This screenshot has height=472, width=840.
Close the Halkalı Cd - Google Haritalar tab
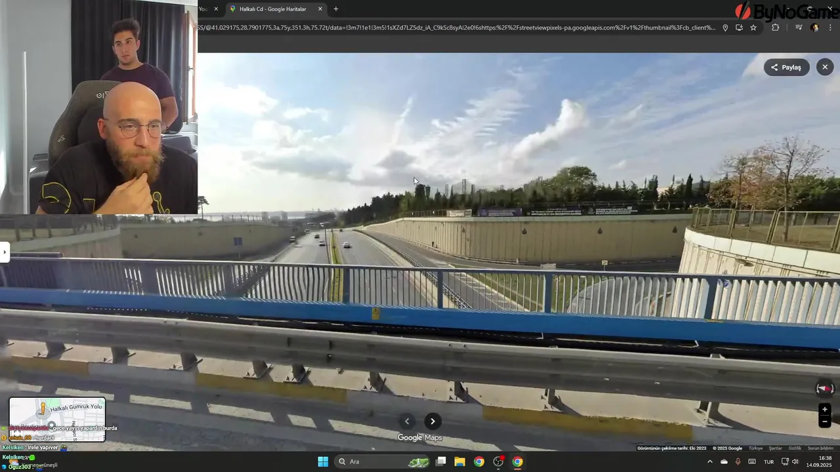click(x=320, y=9)
